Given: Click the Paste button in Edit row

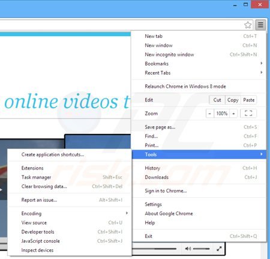Looking at the screenshot, I should tap(249, 100).
